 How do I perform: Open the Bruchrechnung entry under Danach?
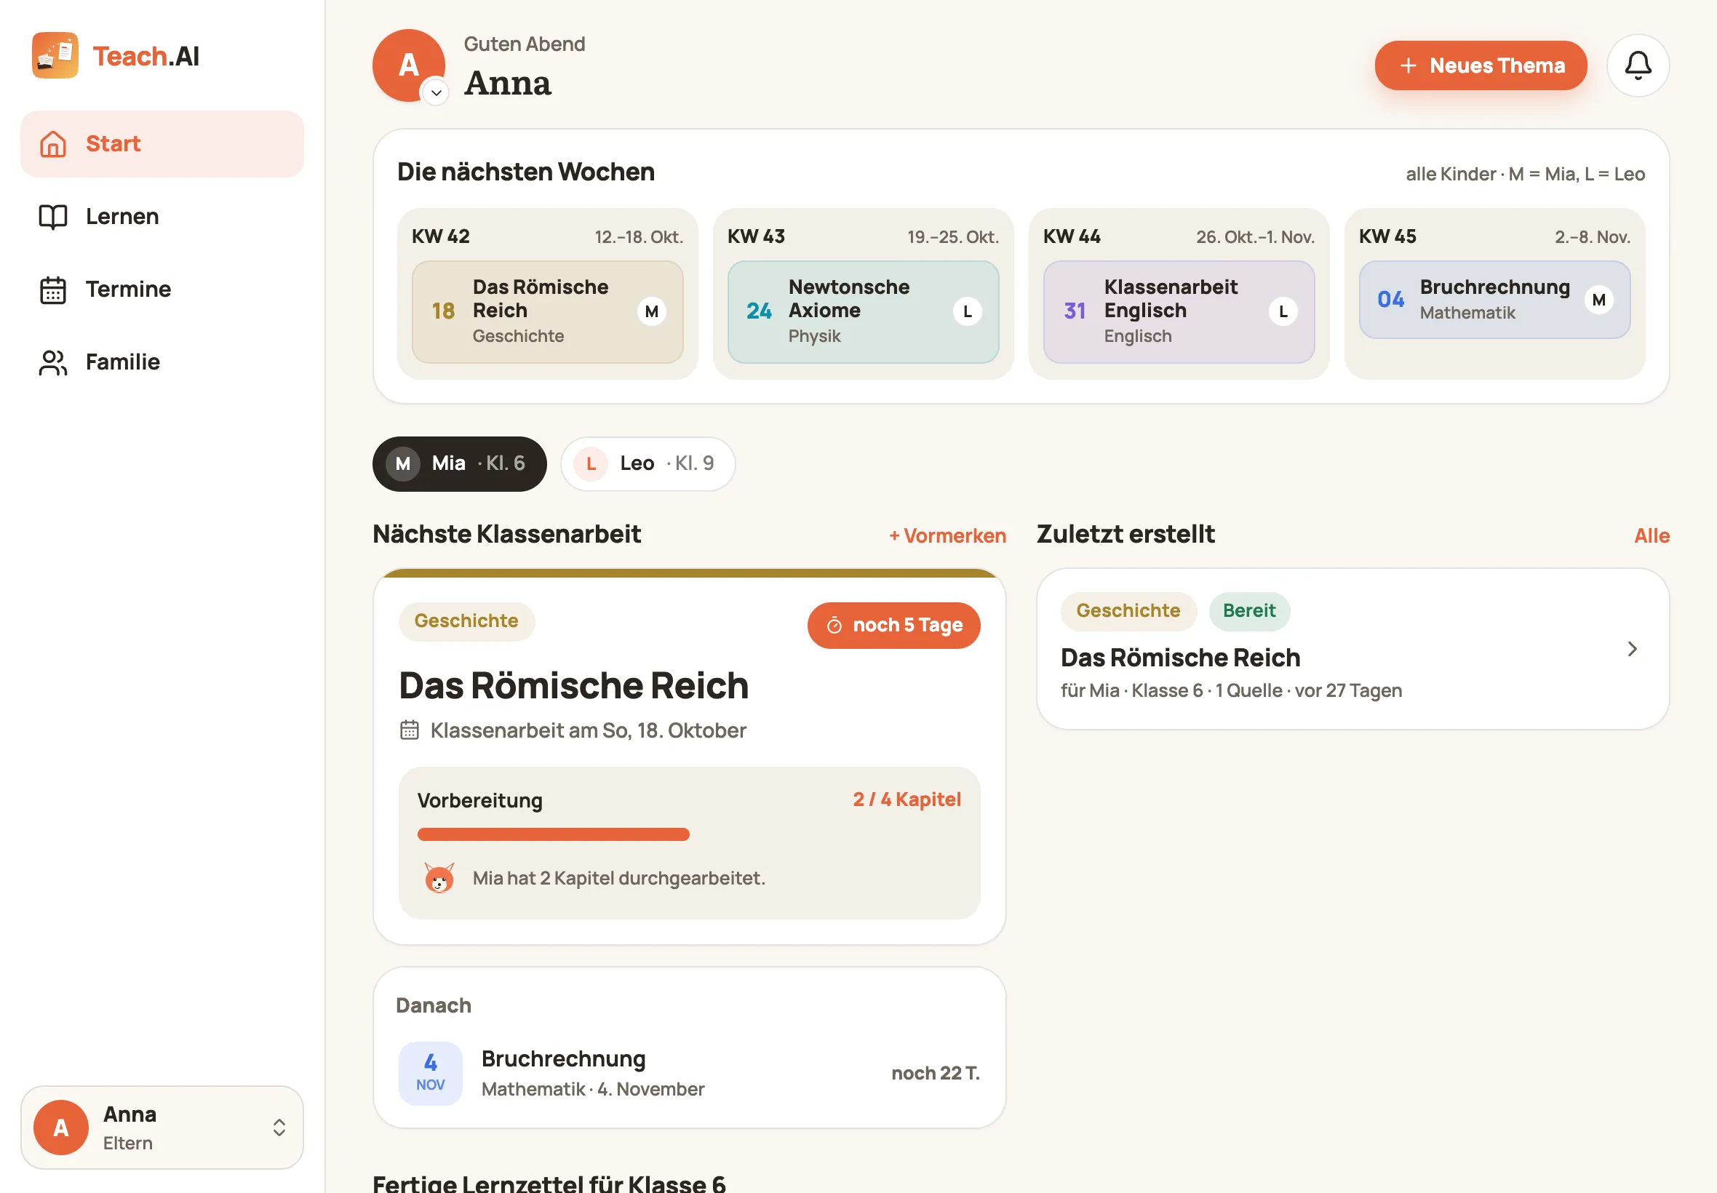click(689, 1074)
